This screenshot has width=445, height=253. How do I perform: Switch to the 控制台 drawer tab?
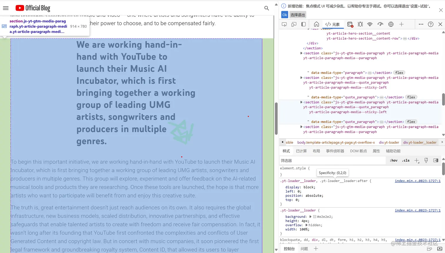point(289,249)
